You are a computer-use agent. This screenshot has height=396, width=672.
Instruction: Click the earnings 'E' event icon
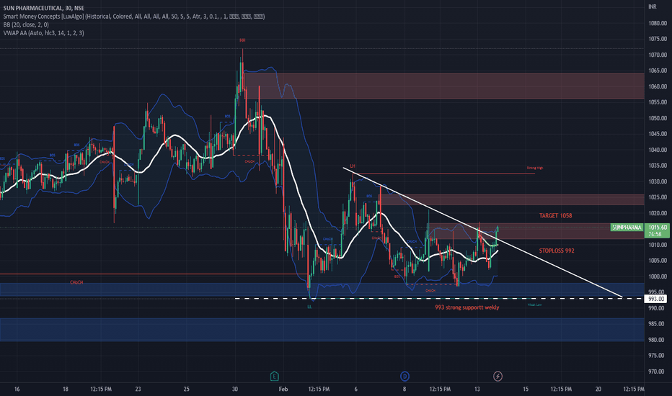pos(274,377)
